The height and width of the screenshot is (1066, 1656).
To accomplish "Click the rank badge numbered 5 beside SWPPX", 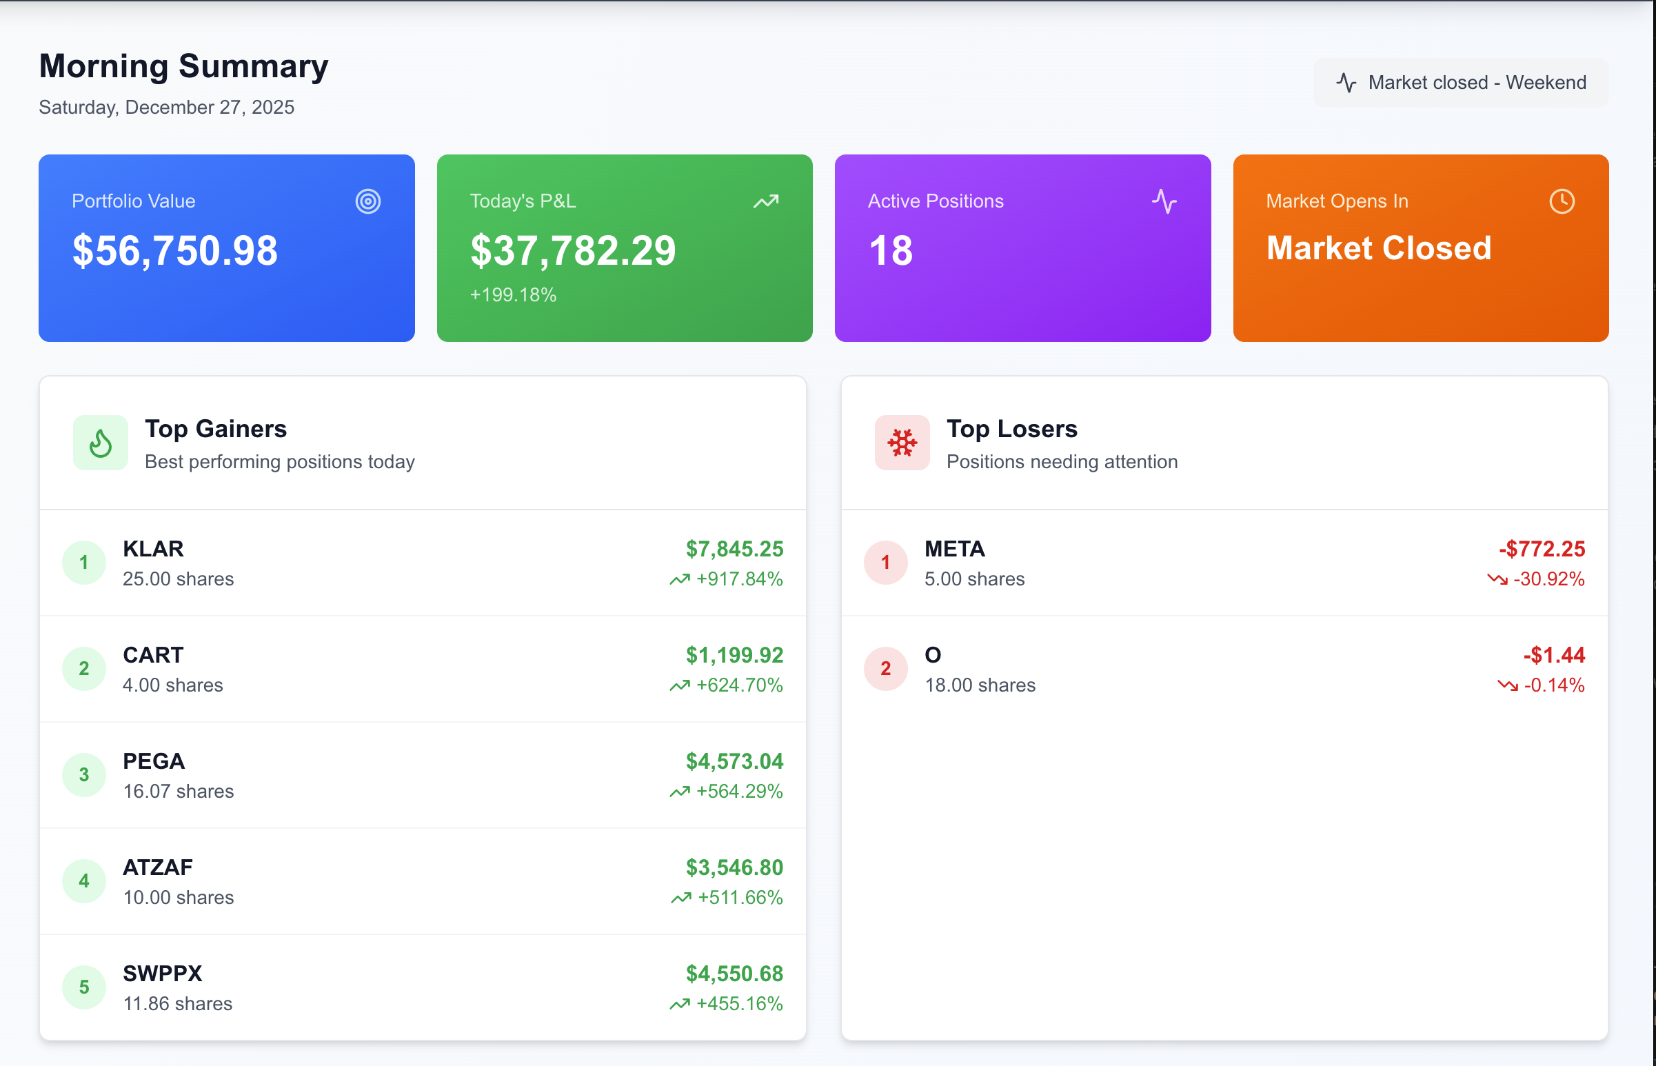I will pyautogui.click(x=83, y=987).
